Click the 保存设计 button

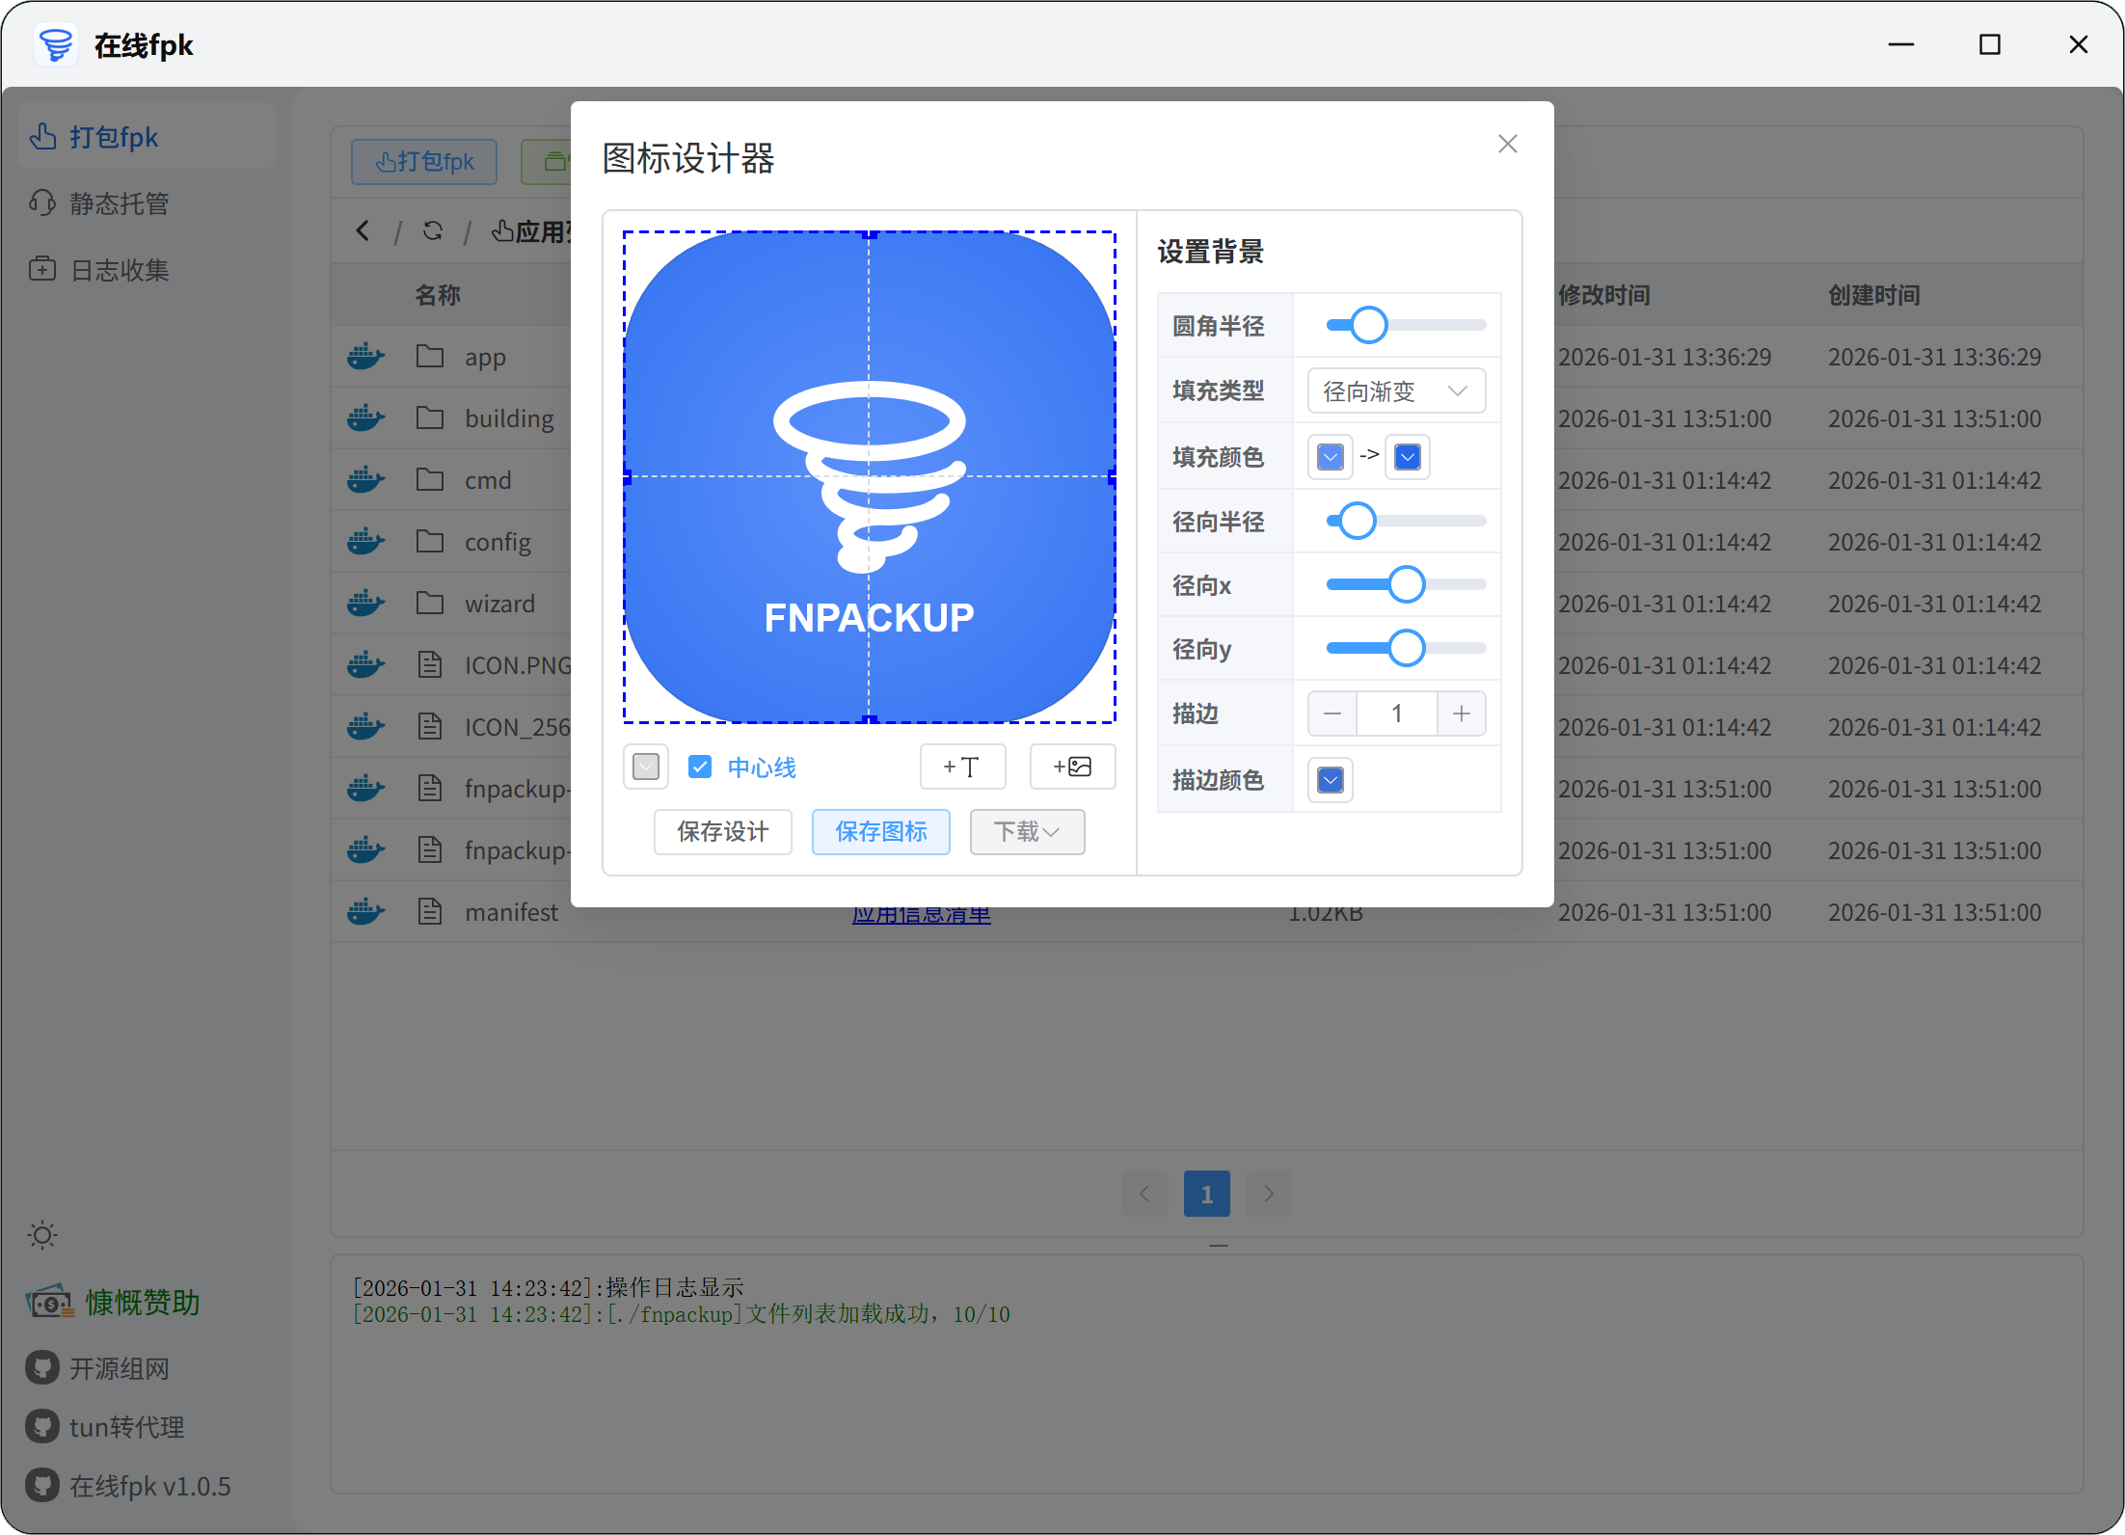(722, 831)
